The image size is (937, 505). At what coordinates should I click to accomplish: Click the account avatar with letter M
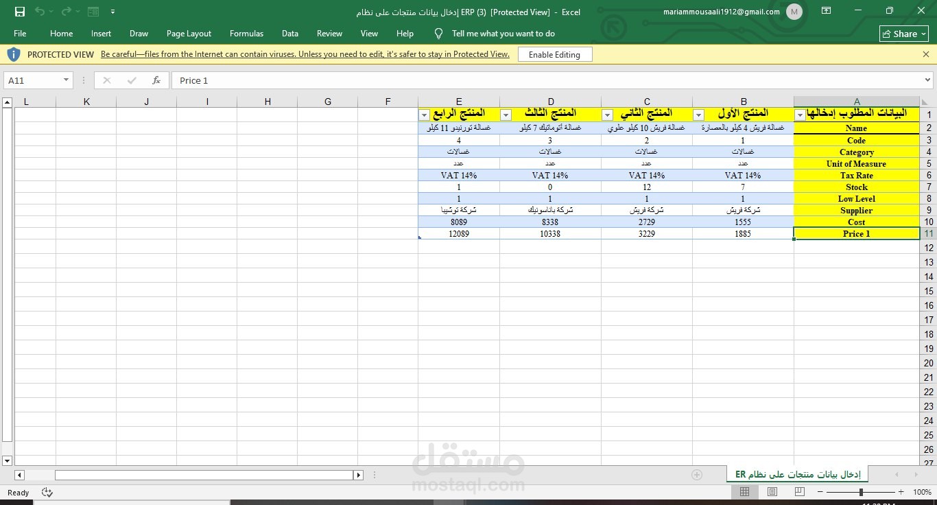(x=794, y=12)
